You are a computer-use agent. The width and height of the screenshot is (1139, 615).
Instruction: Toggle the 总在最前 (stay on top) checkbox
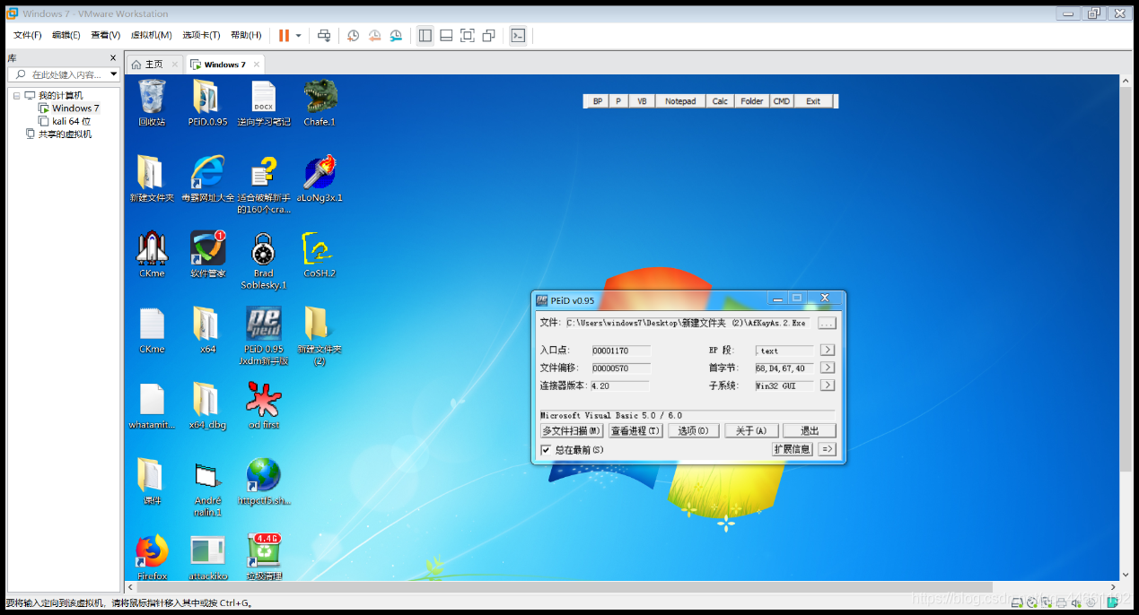coord(546,450)
